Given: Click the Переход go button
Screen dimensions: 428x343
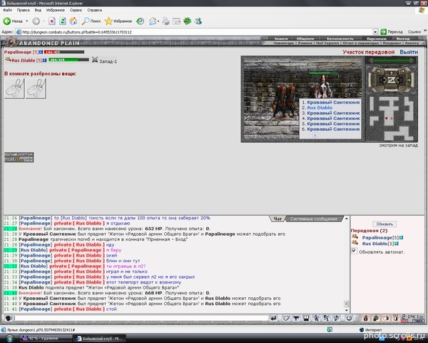Looking at the screenshot, I should click(392, 31).
